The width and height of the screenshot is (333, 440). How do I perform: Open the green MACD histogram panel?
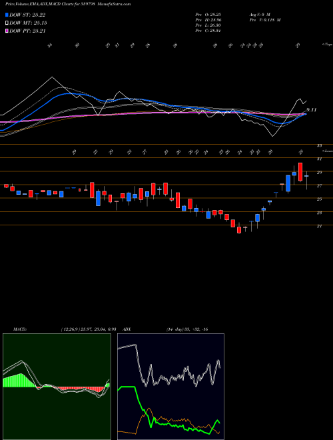[57, 387]
